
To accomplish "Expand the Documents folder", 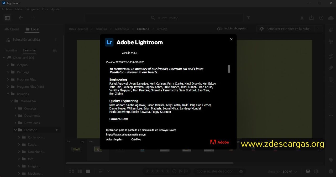I will coord(15,116).
